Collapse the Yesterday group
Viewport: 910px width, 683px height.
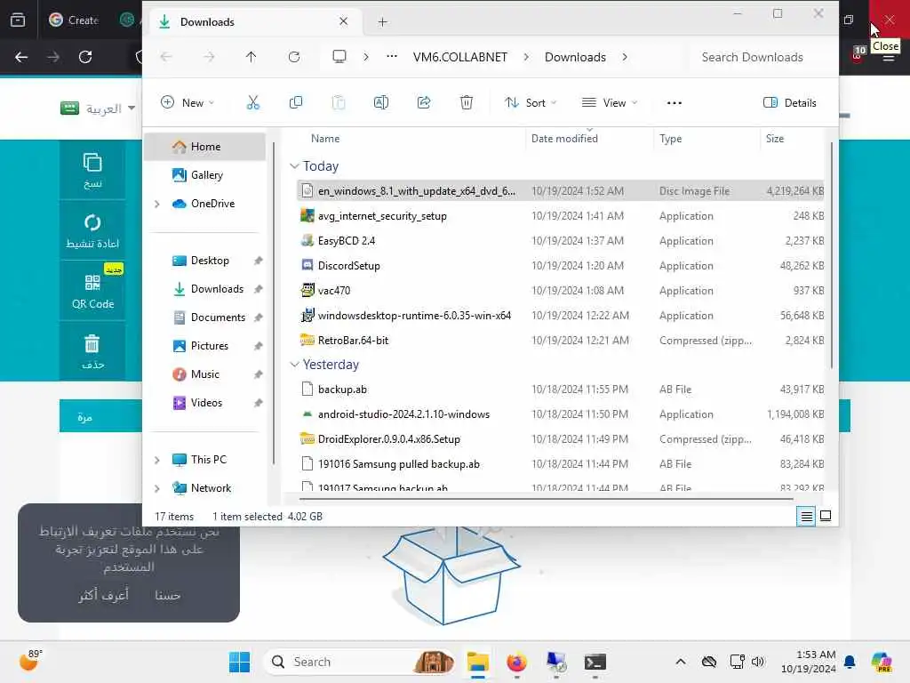tap(294, 364)
